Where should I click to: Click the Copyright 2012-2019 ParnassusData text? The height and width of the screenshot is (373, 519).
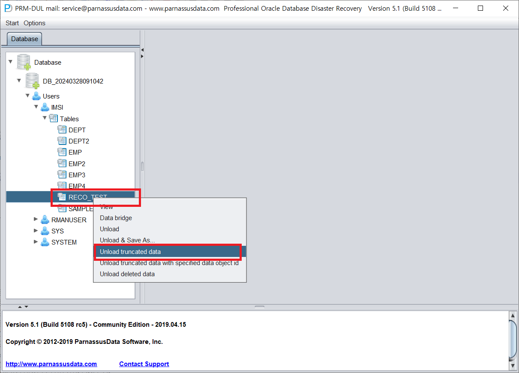84,342
